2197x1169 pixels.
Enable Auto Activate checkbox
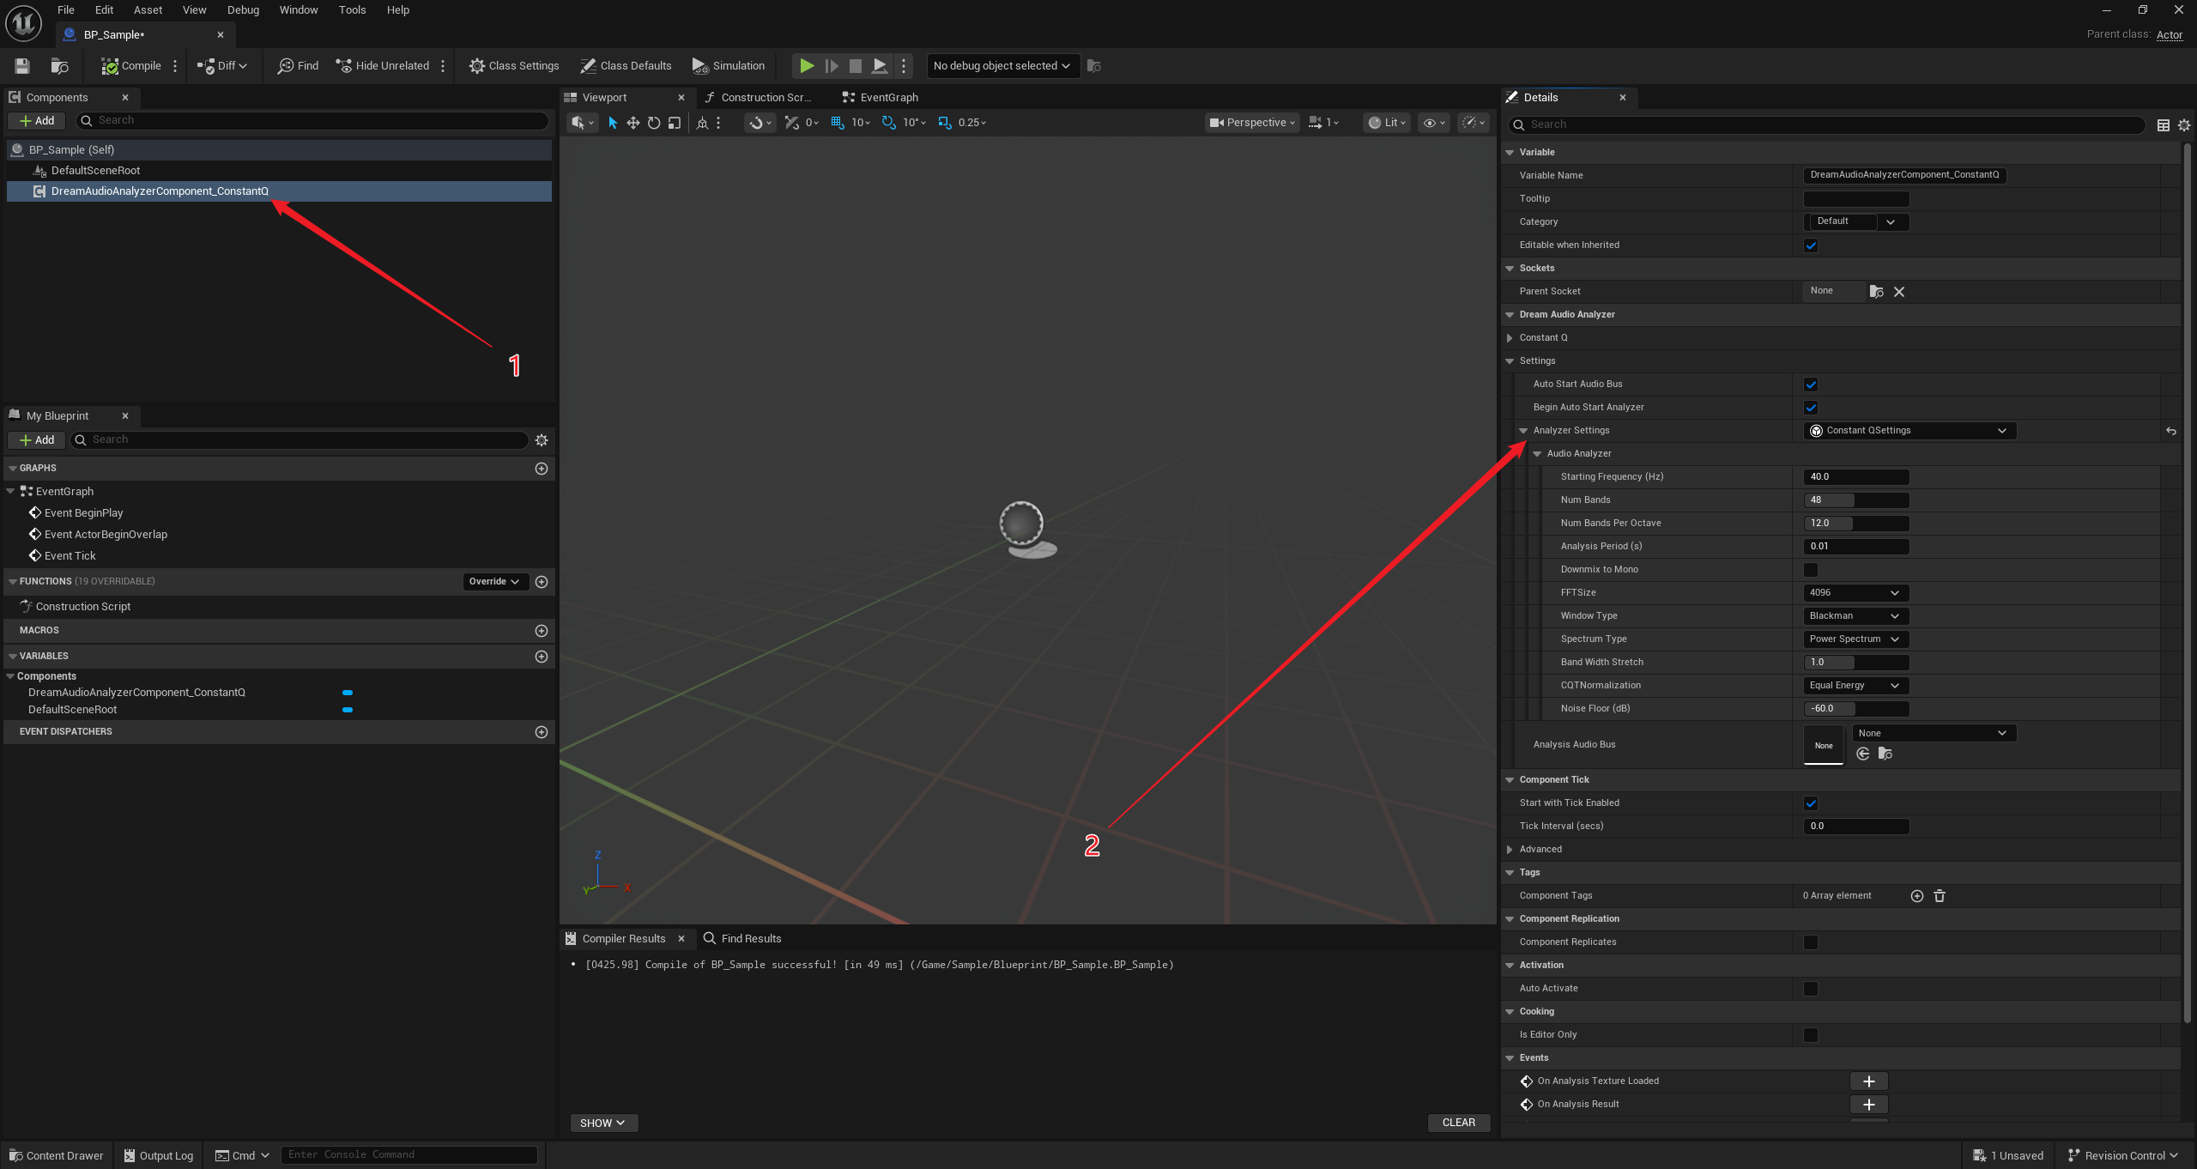[x=1811, y=989]
